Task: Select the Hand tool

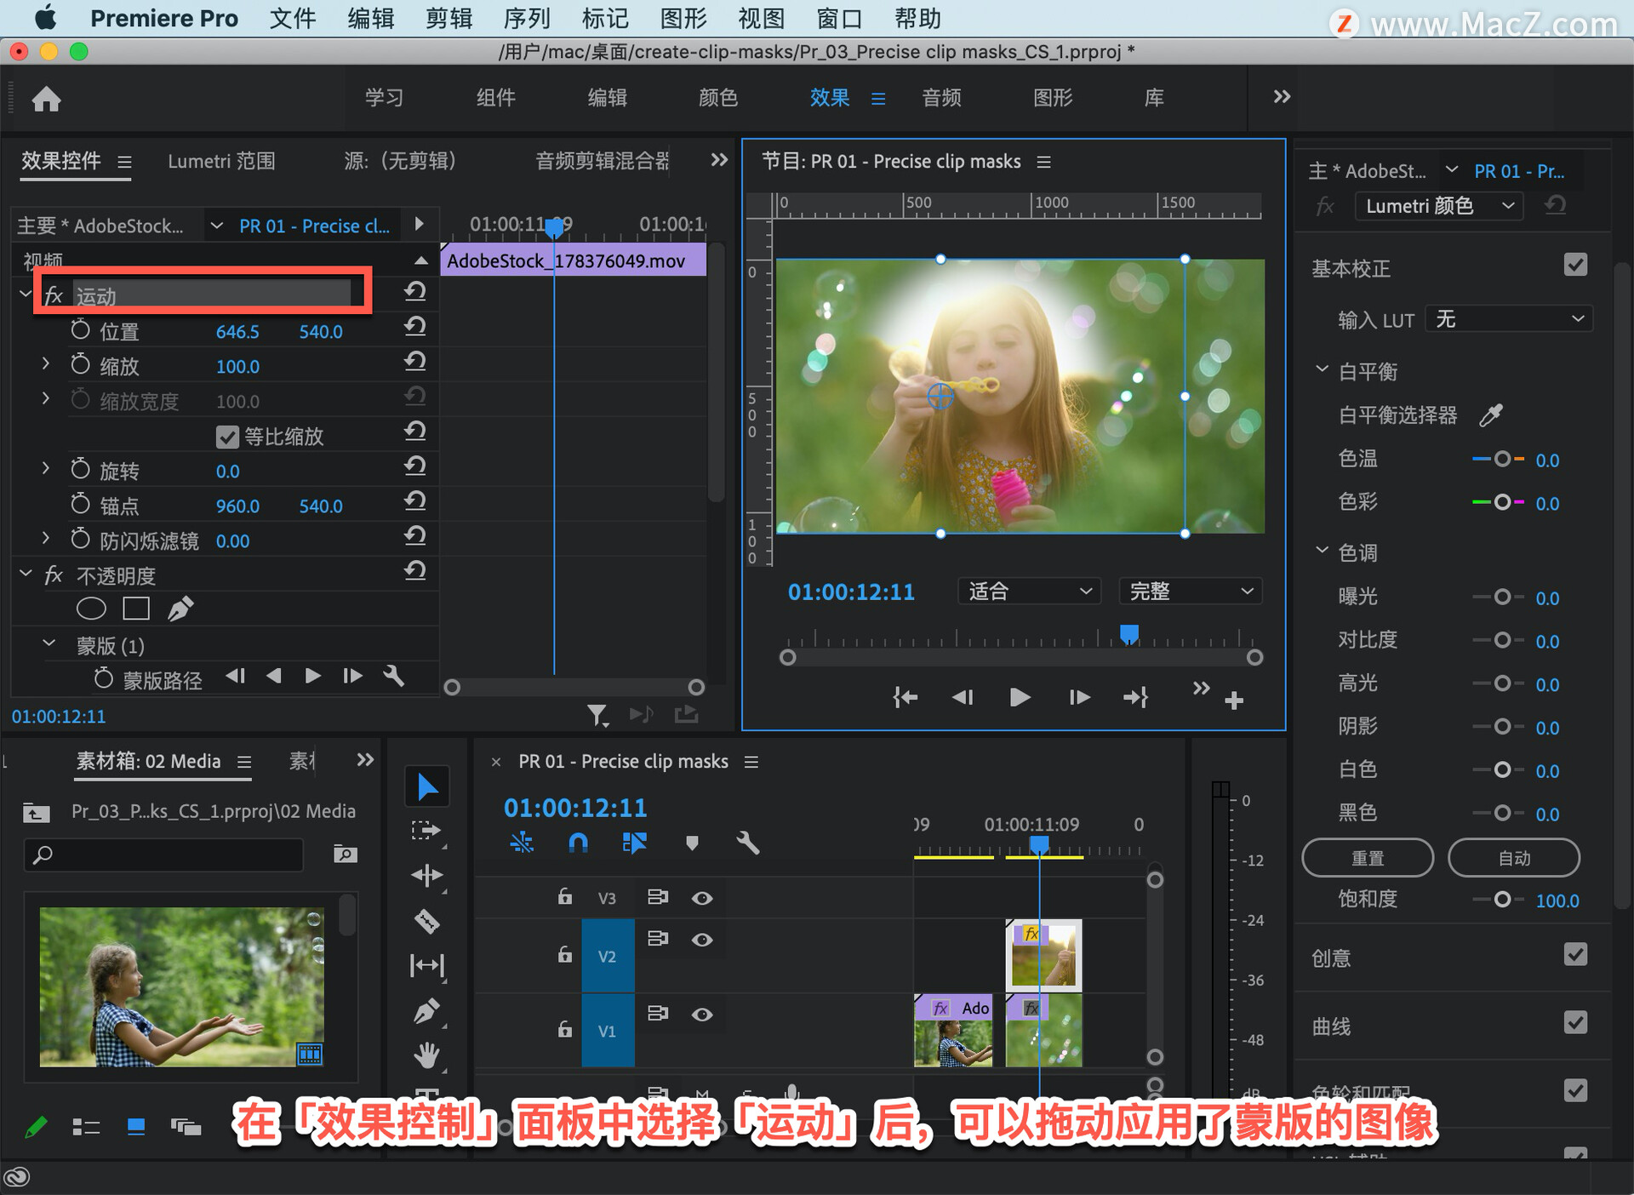Action: (426, 1055)
